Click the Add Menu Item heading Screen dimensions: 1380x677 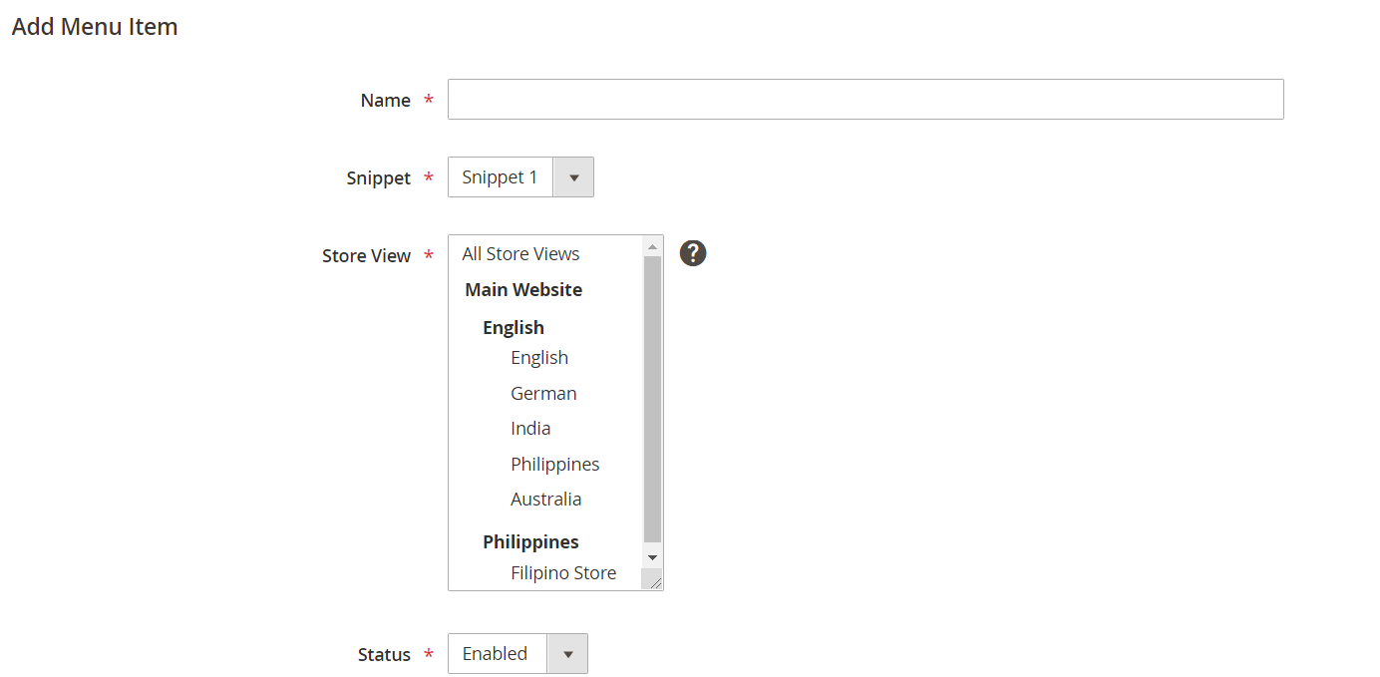tap(94, 27)
